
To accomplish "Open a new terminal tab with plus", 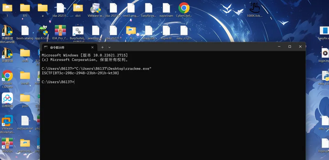I will point(102,47).
